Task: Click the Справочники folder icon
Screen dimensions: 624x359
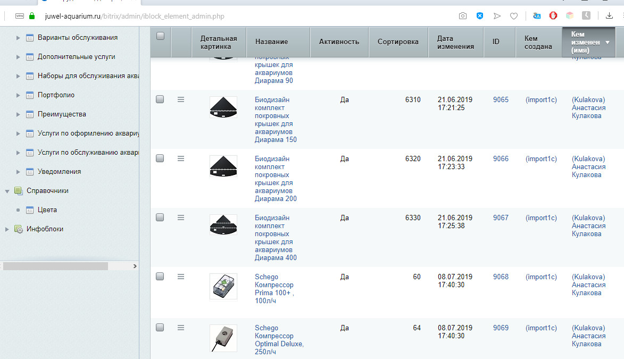Action: click(x=18, y=190)
